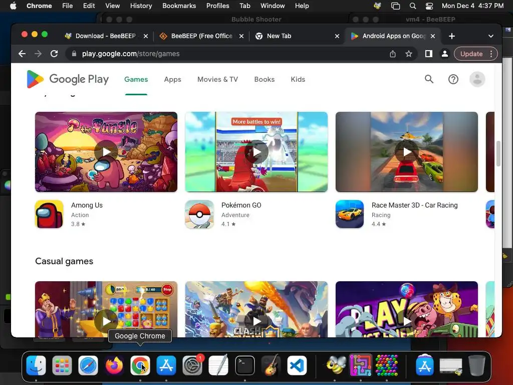This screenshot has width=513, height=385.
Task: Go back to previous page in Chrome
Action: pyautogui.click(x=22, y=54)
